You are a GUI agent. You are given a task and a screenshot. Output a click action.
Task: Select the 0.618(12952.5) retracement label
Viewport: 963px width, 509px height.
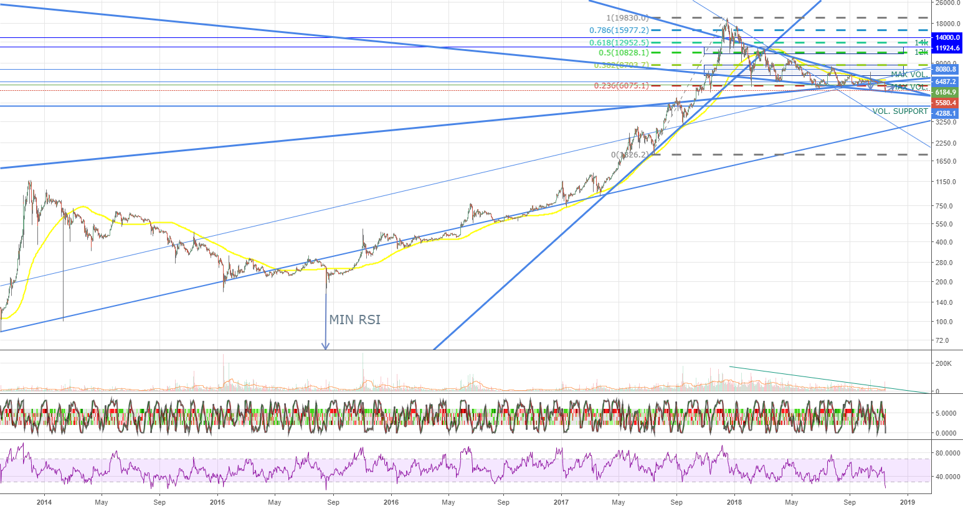[x=619, y=43]
